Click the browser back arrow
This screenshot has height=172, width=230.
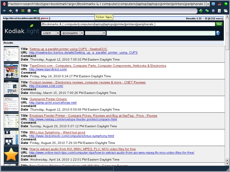[x=4, y=11]
